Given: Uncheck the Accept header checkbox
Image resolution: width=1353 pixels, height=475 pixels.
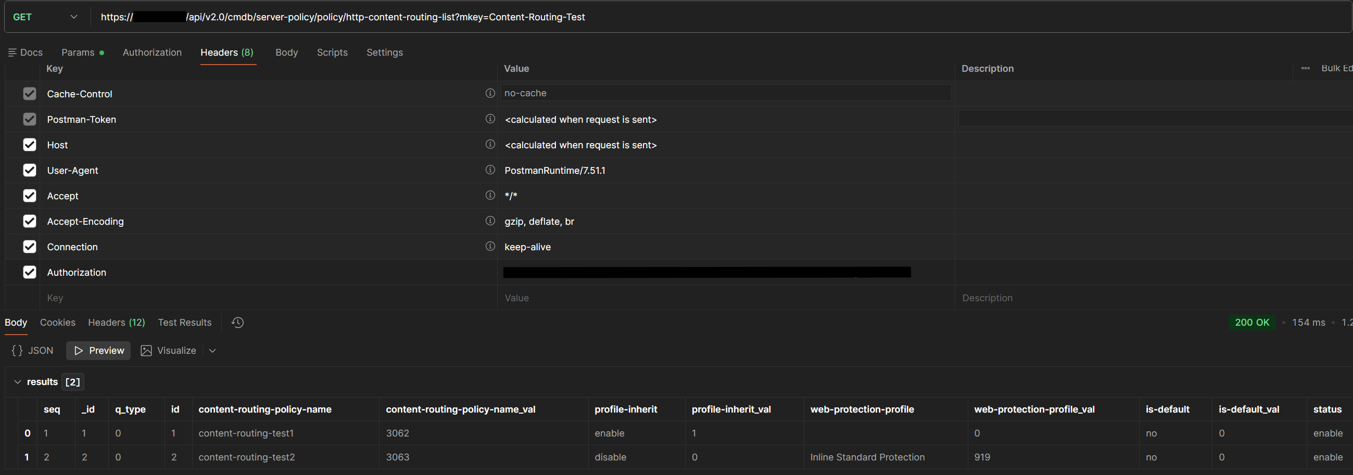Looking at the screenshot, I should coord(29,196).
